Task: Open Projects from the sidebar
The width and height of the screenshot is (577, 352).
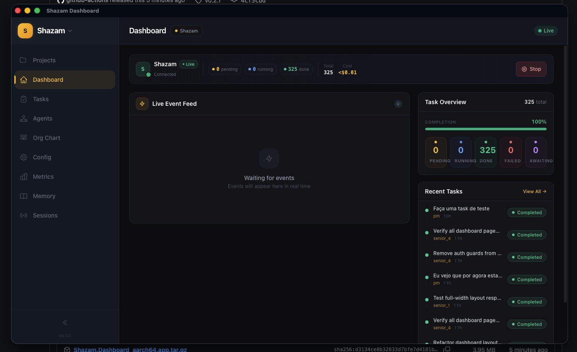Action: (44, 60)
